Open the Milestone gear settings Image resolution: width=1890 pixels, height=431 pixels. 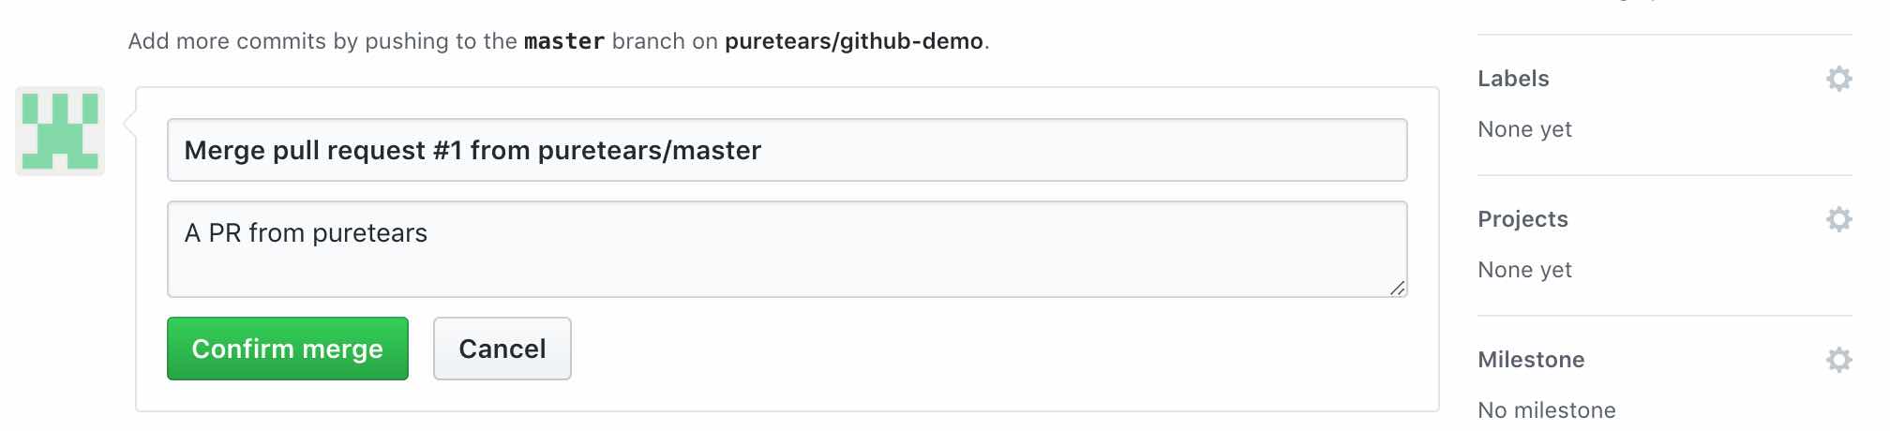pos(1838,360)
